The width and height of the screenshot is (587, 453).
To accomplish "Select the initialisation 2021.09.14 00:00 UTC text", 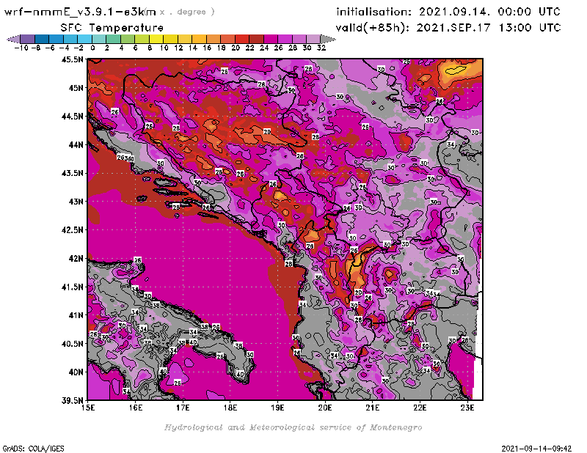I will (448, 12).
